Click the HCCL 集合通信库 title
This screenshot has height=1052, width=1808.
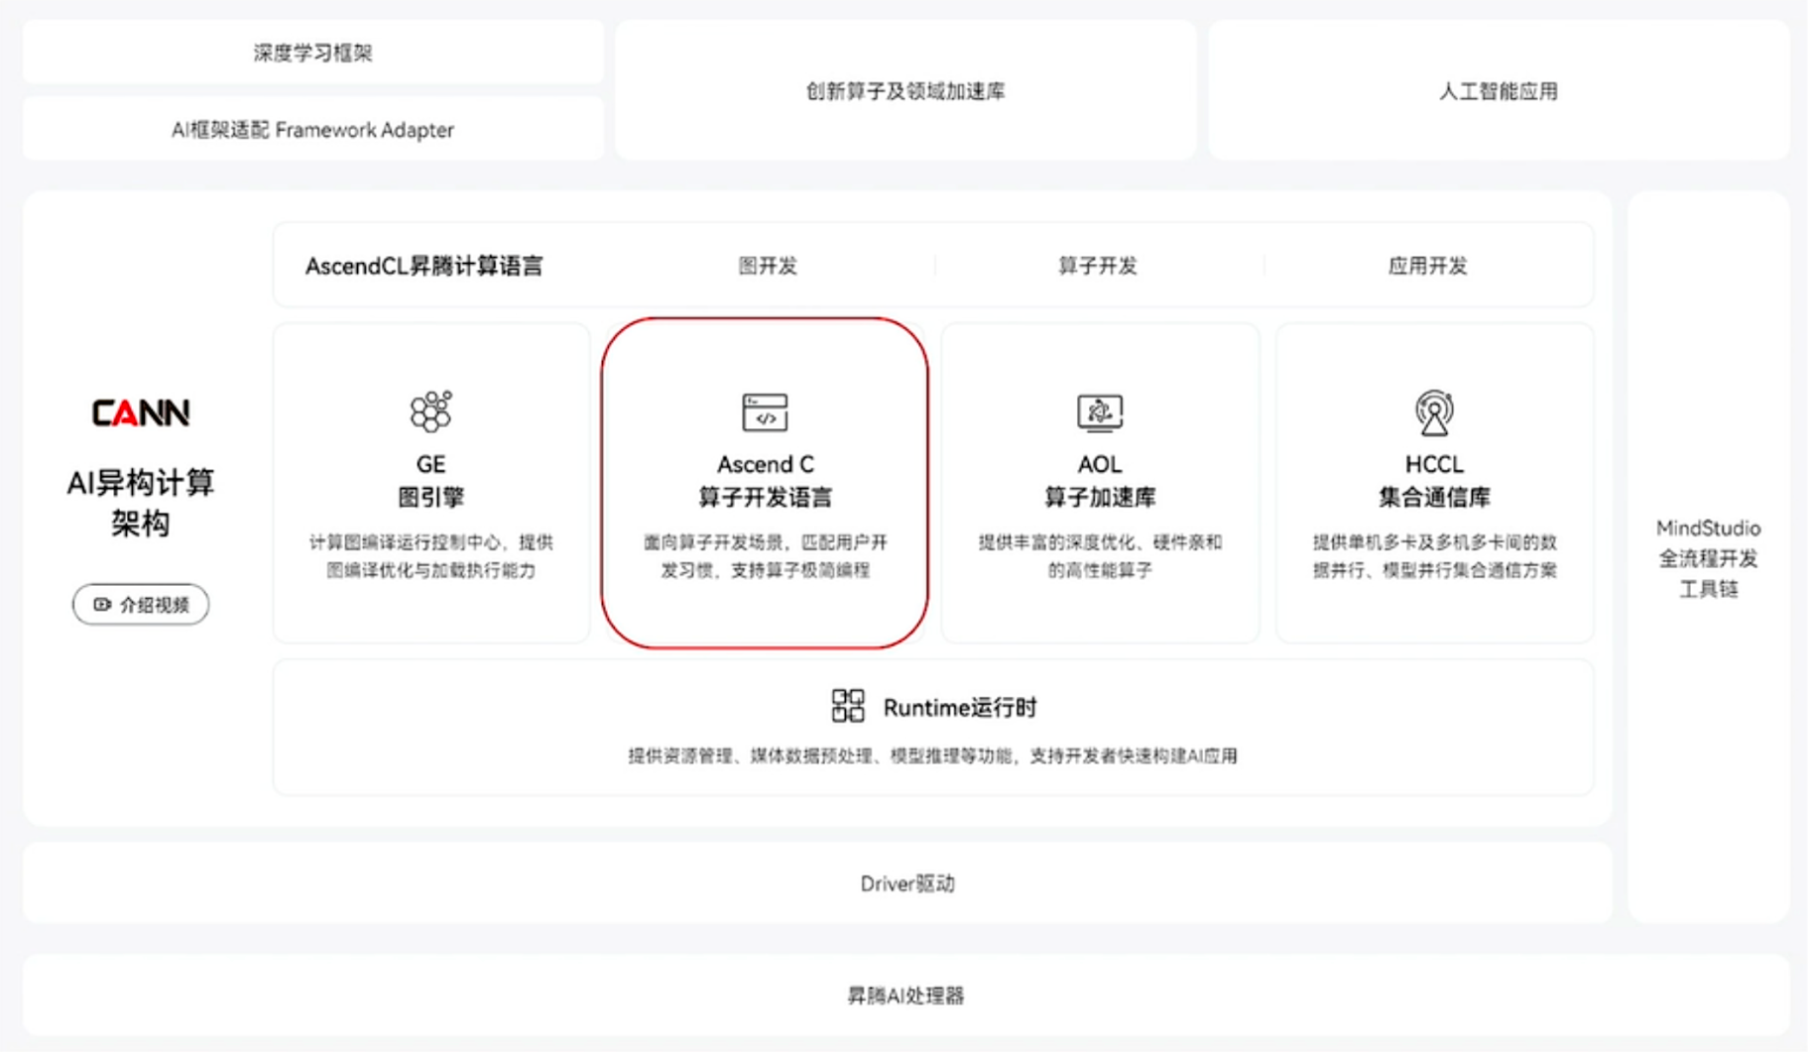point(1434,480)
